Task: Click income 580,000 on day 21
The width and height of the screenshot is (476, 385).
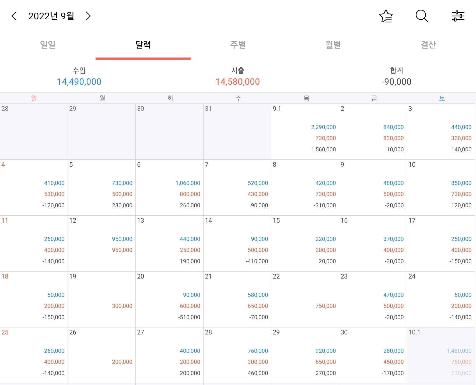Action: [258, 295]
